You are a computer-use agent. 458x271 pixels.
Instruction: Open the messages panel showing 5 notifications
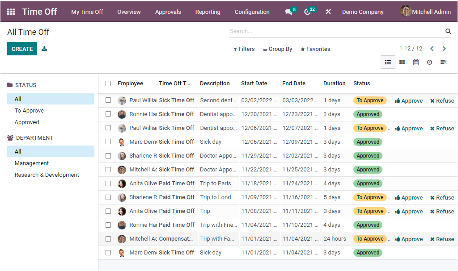288,12
